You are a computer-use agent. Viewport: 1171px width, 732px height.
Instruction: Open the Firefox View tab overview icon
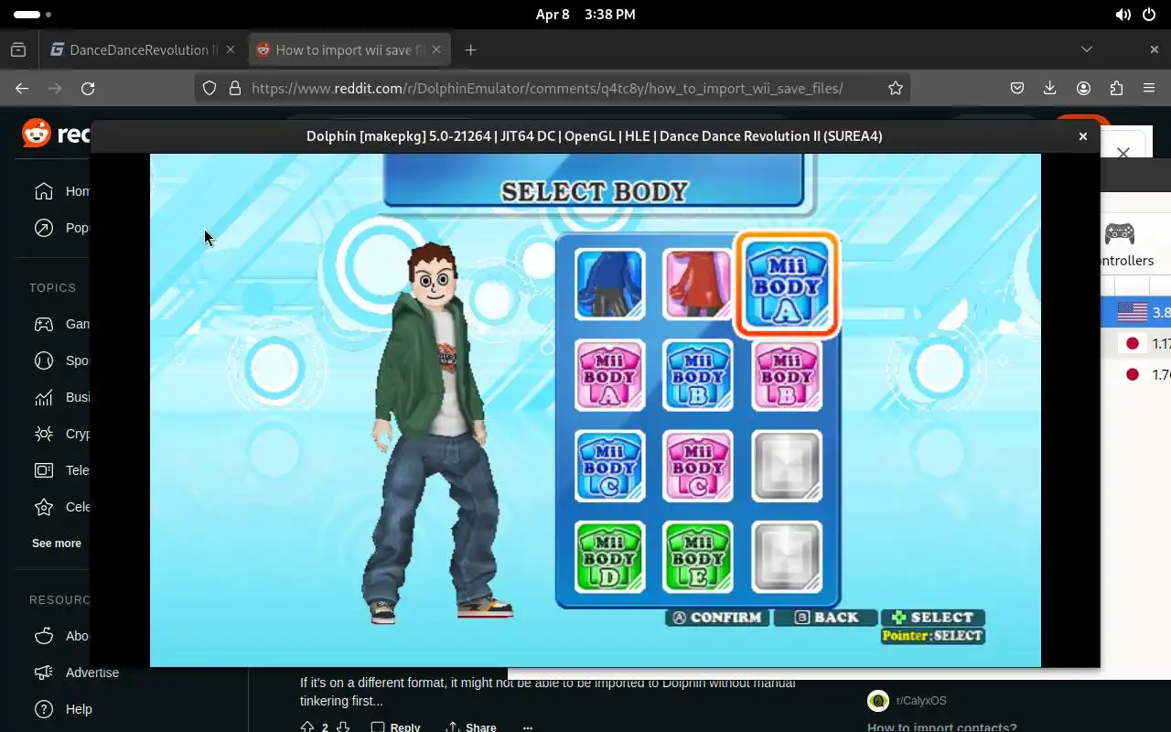[x=18, y=49]
